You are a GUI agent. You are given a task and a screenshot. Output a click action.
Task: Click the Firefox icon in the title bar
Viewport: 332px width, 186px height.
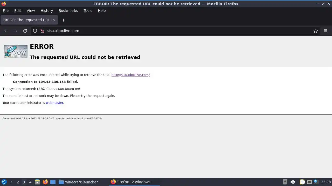(4, 4)
